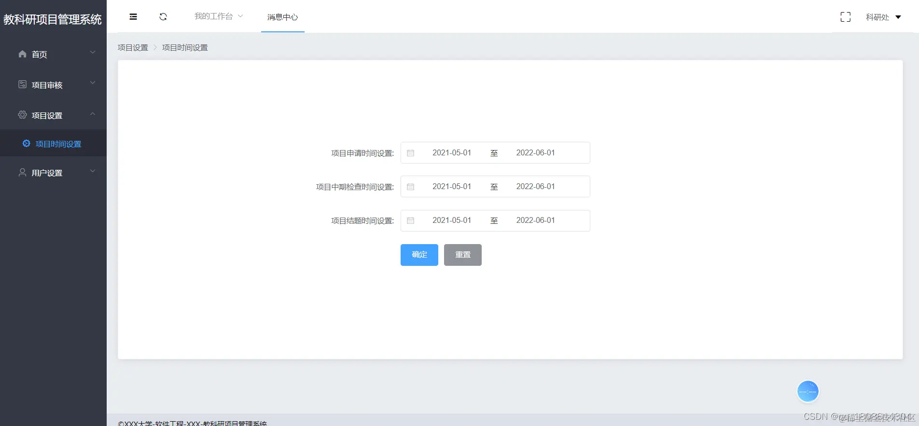919x426 pixels.
Task: Click the 项目审核 sidebar icon
Action: [x=22, y=84]
